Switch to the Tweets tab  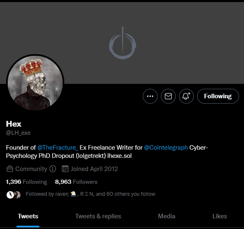pyautogui.click(x=28, y=216)
